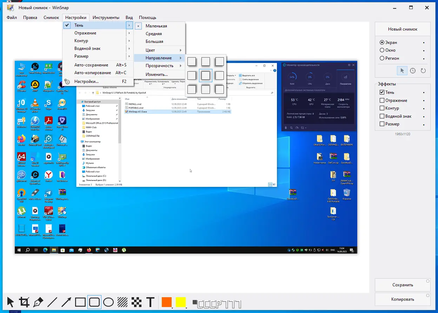Image resolution: width=438 pixels, height=313 pixels.
Task: Open dropdown arrow under yellow color swatch
Action: click(x=186, y=308)
